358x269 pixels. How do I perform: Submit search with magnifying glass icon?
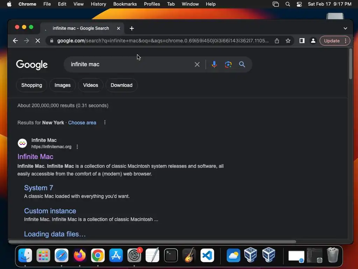[242, 64]
